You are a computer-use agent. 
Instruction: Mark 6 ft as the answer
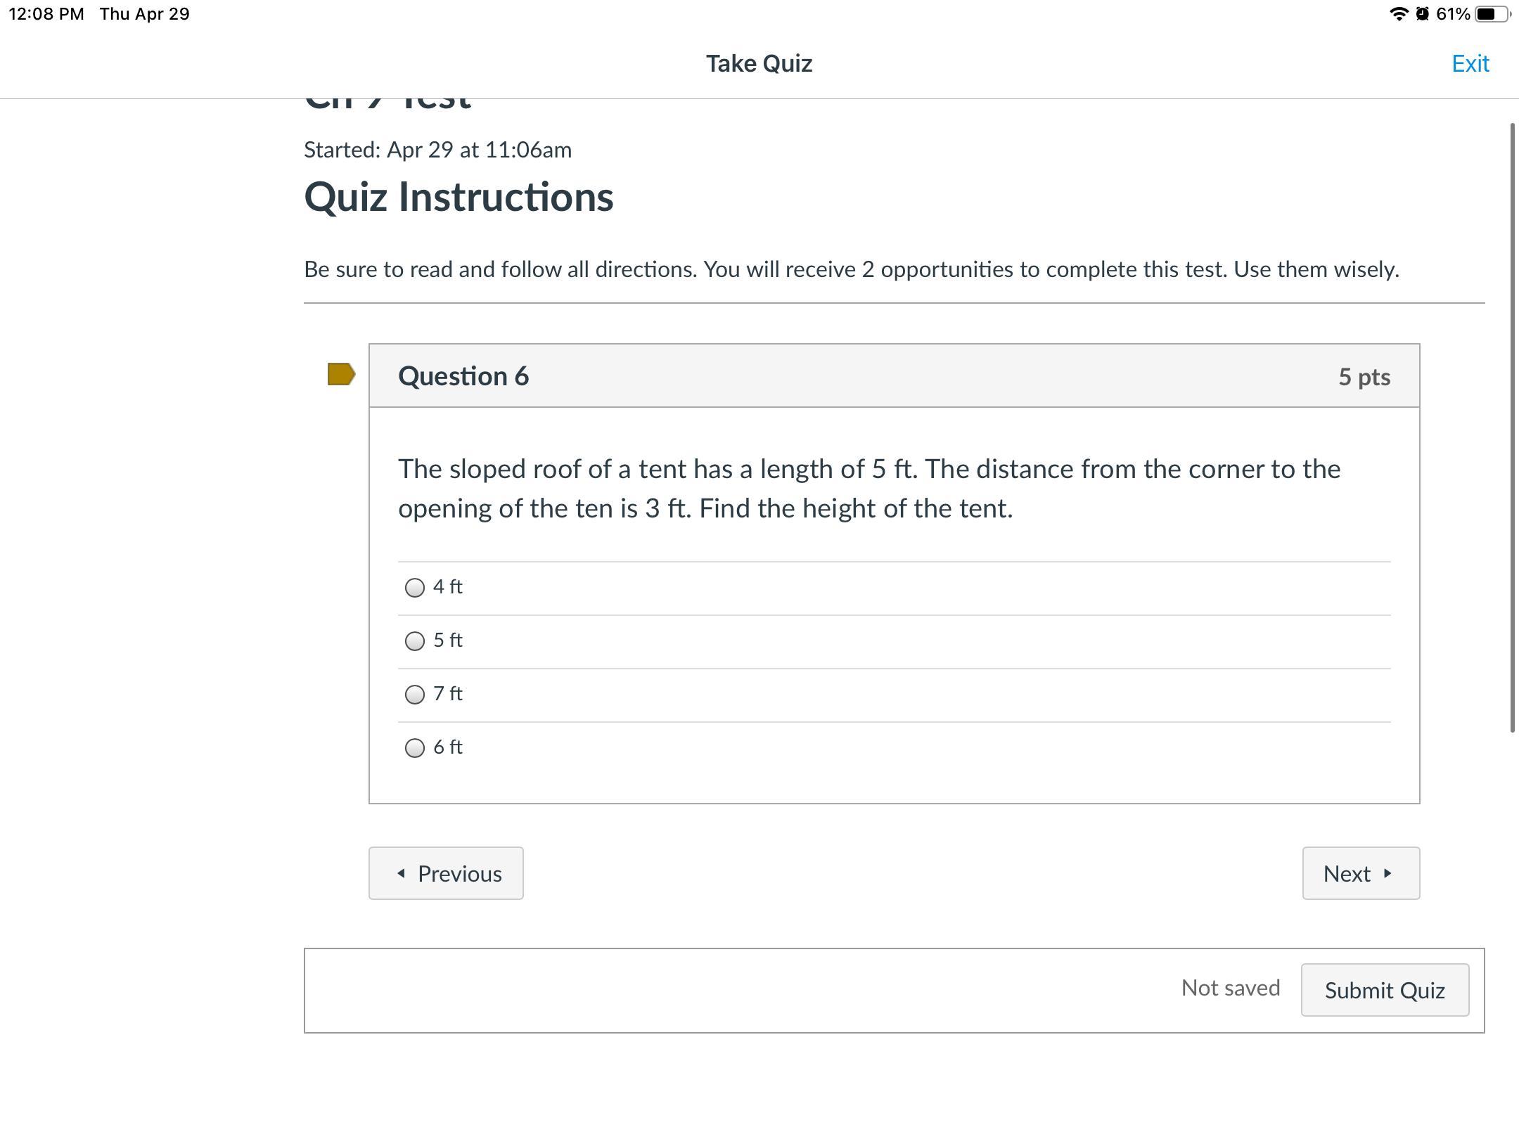tap(415, 748)
